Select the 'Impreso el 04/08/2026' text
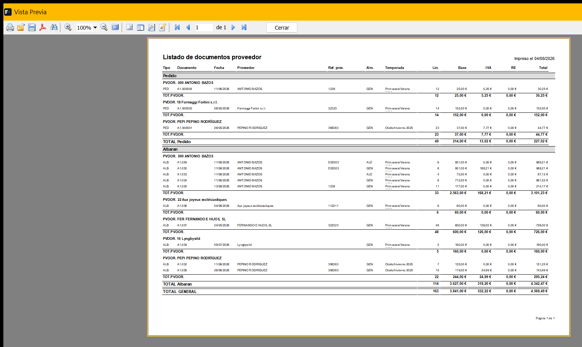The width and height of the screenshot is (582, 347). pos(534,58)
